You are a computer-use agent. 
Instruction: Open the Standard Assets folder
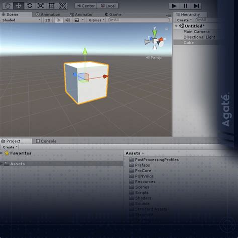148,209
